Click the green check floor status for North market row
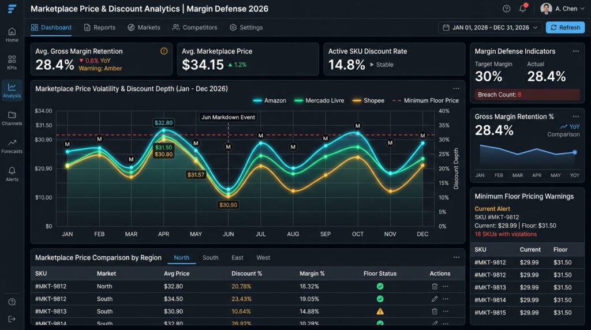Image resolution: width=591 pixels, height=330 pixels. [380, 286]
